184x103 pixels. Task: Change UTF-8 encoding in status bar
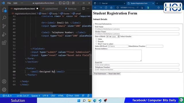45,96
